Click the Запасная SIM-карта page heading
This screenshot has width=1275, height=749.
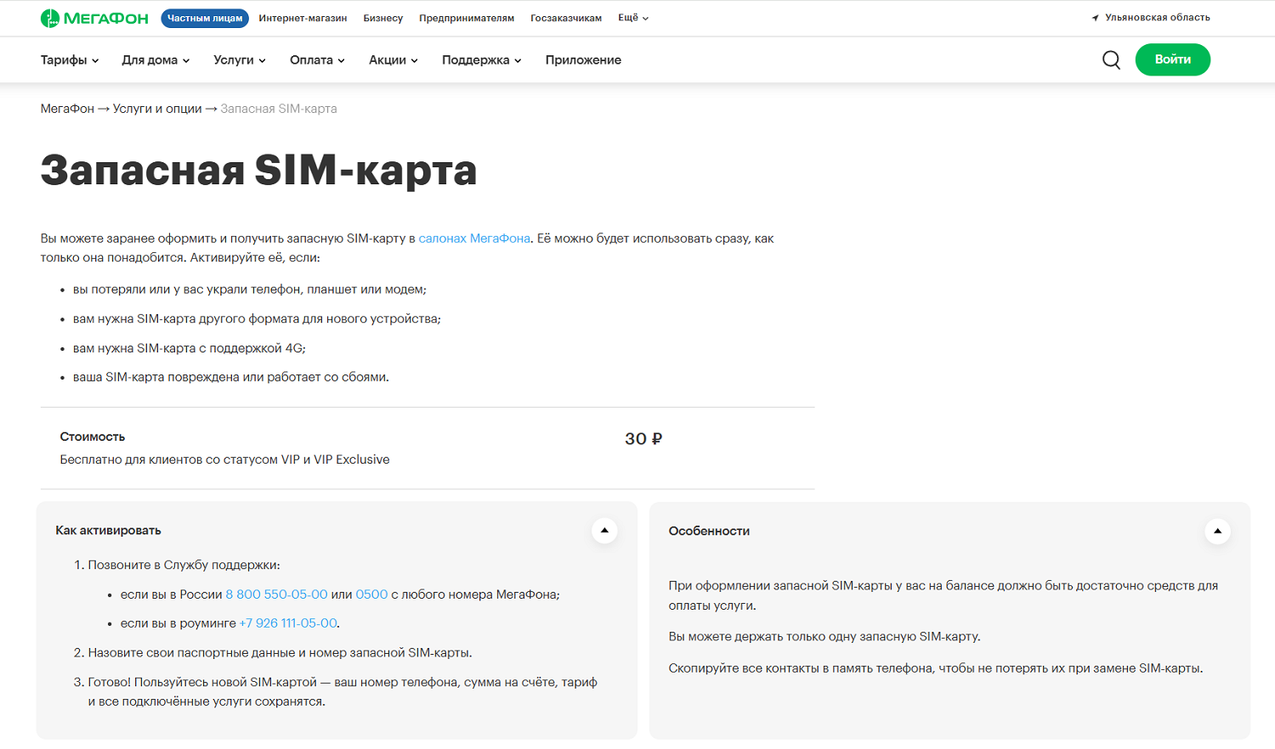point(258,170)
